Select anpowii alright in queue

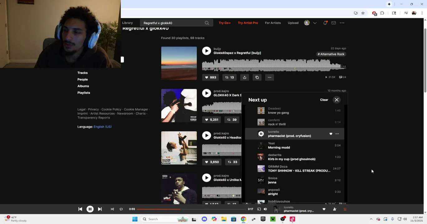(295, 192)
